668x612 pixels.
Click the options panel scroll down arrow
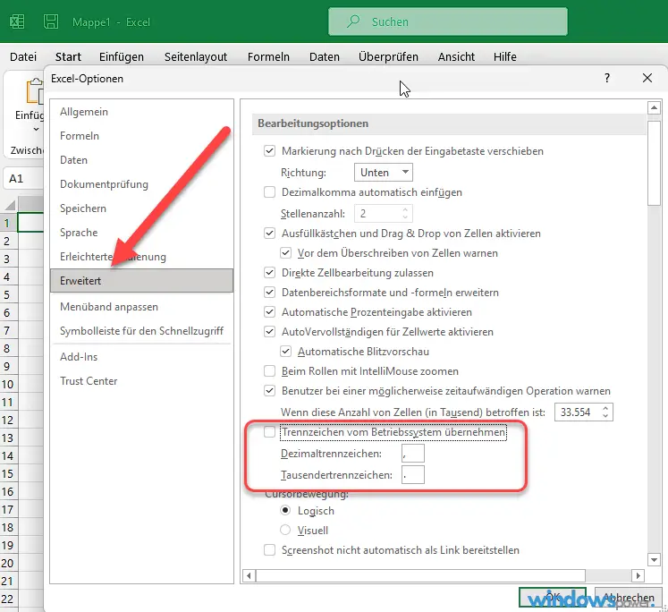click(x=654, y=559)
